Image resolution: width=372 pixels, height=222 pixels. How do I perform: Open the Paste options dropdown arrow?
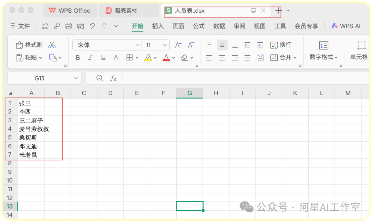click(x=40, y=58)
